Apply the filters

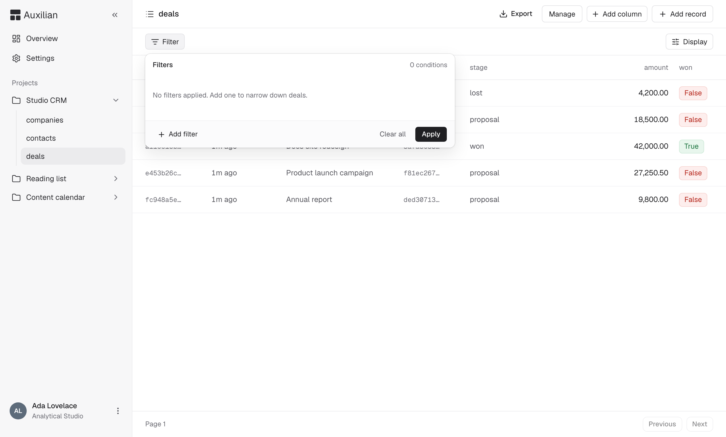431,134
